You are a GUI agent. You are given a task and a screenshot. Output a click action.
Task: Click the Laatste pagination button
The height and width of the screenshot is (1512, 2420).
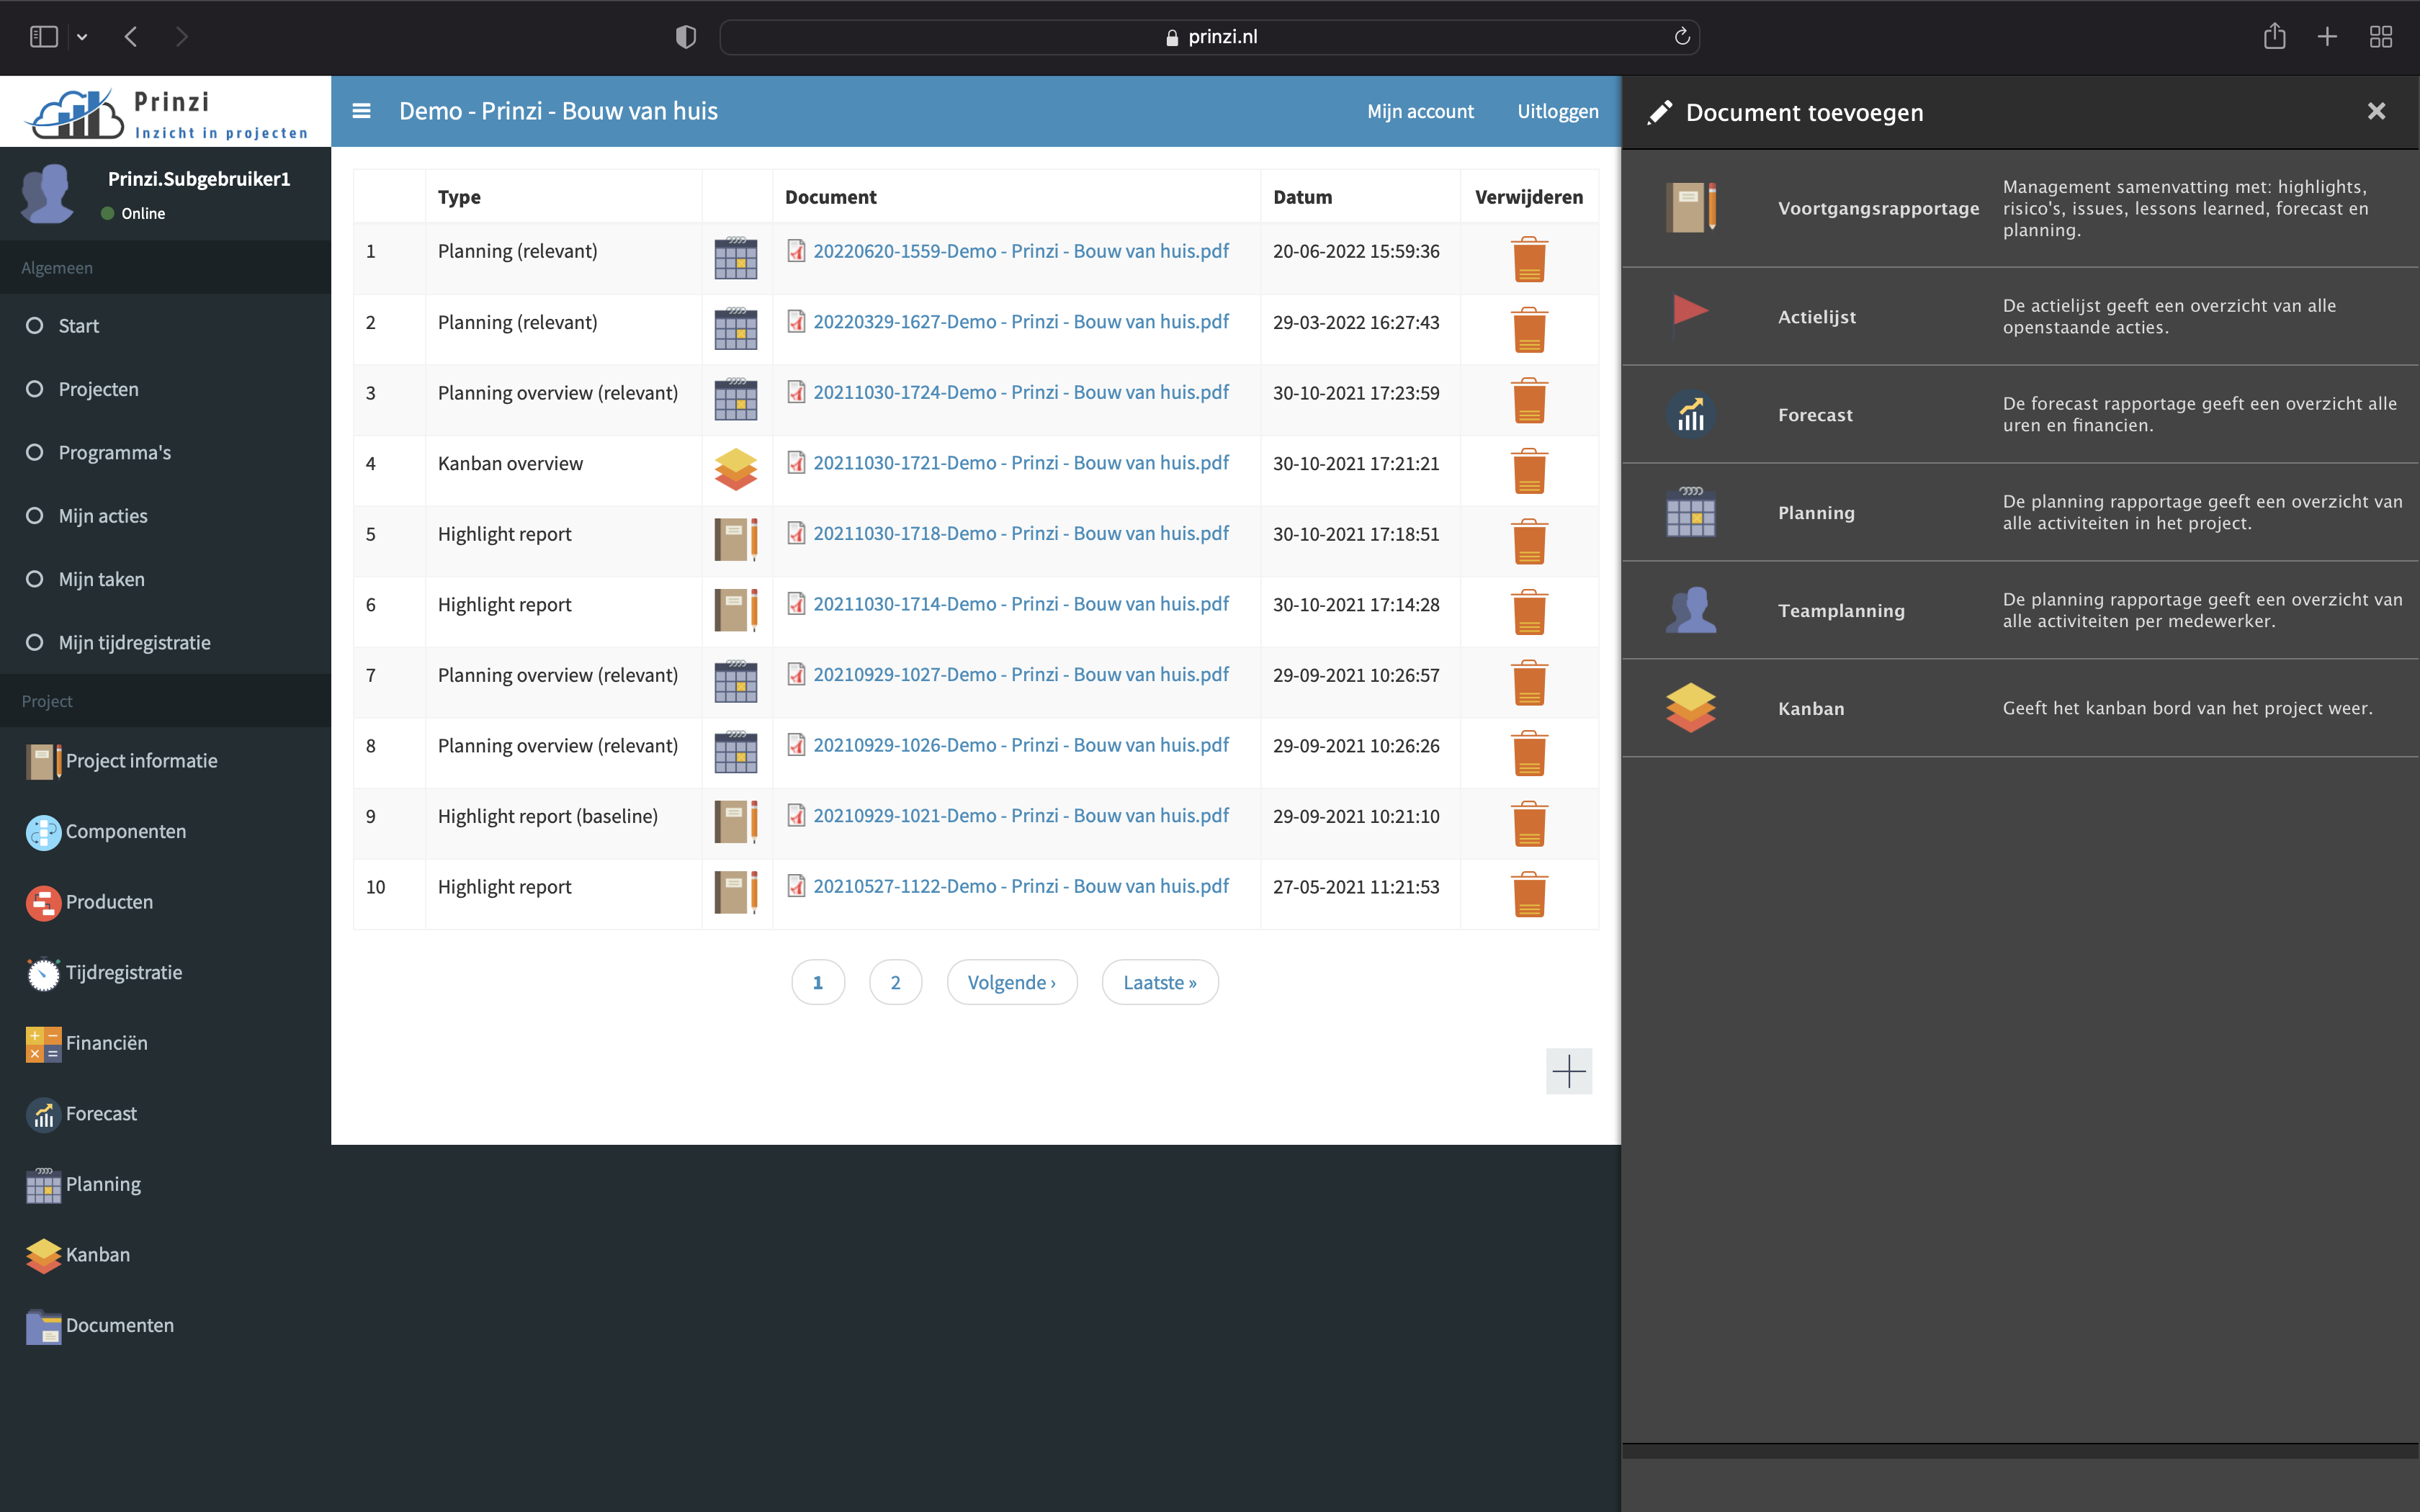coord(1160,982)
